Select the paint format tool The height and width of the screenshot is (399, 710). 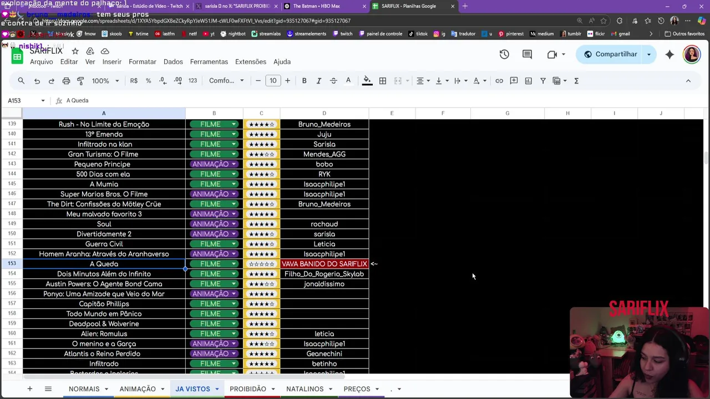pyautogui.click(x=80, y=81)
